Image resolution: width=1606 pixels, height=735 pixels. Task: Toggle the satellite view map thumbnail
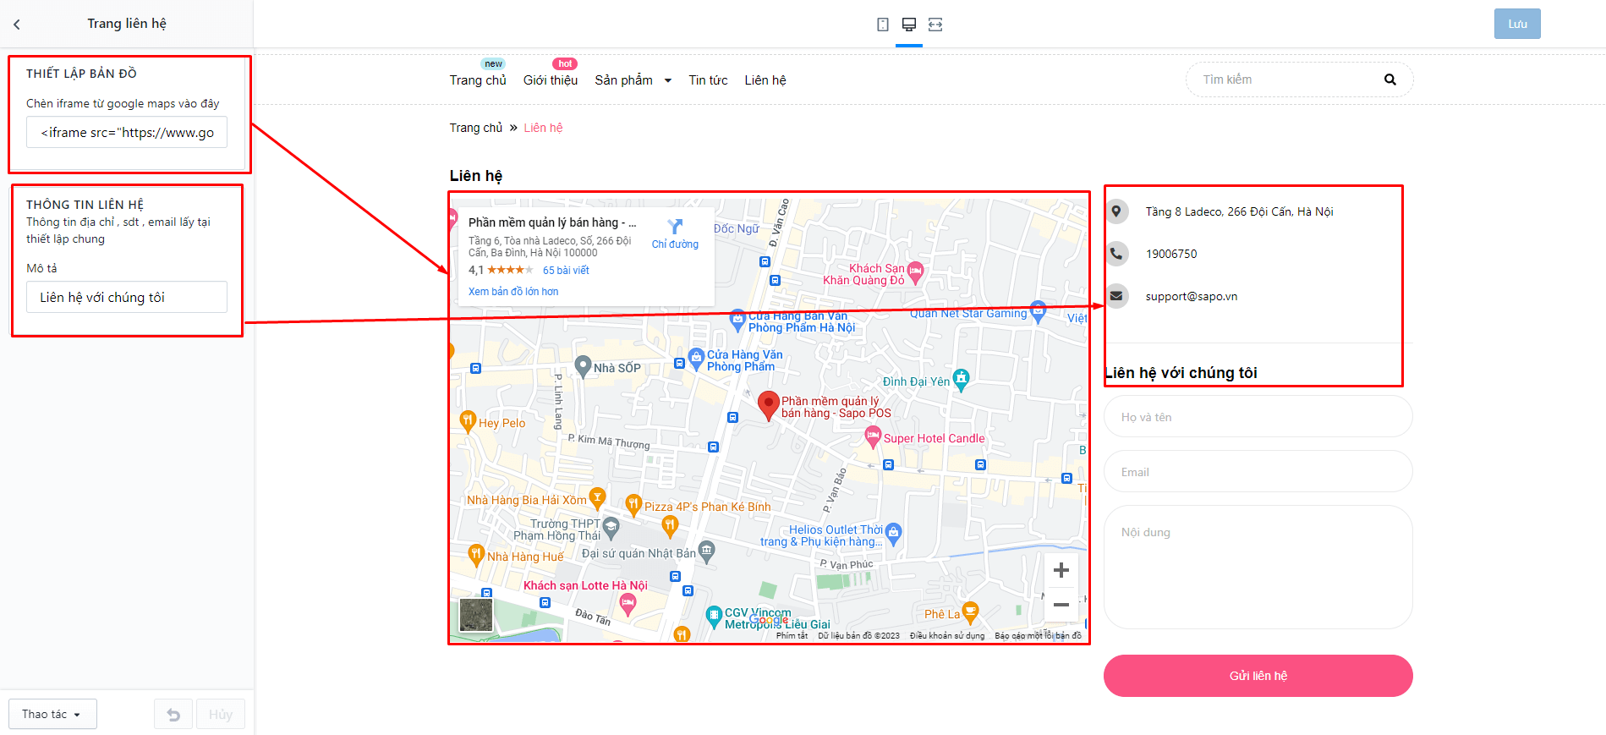click(476, 615)
